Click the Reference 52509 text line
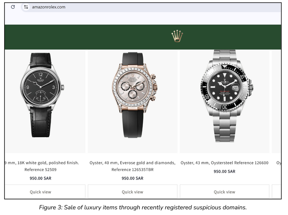 [x=40, y=169]
